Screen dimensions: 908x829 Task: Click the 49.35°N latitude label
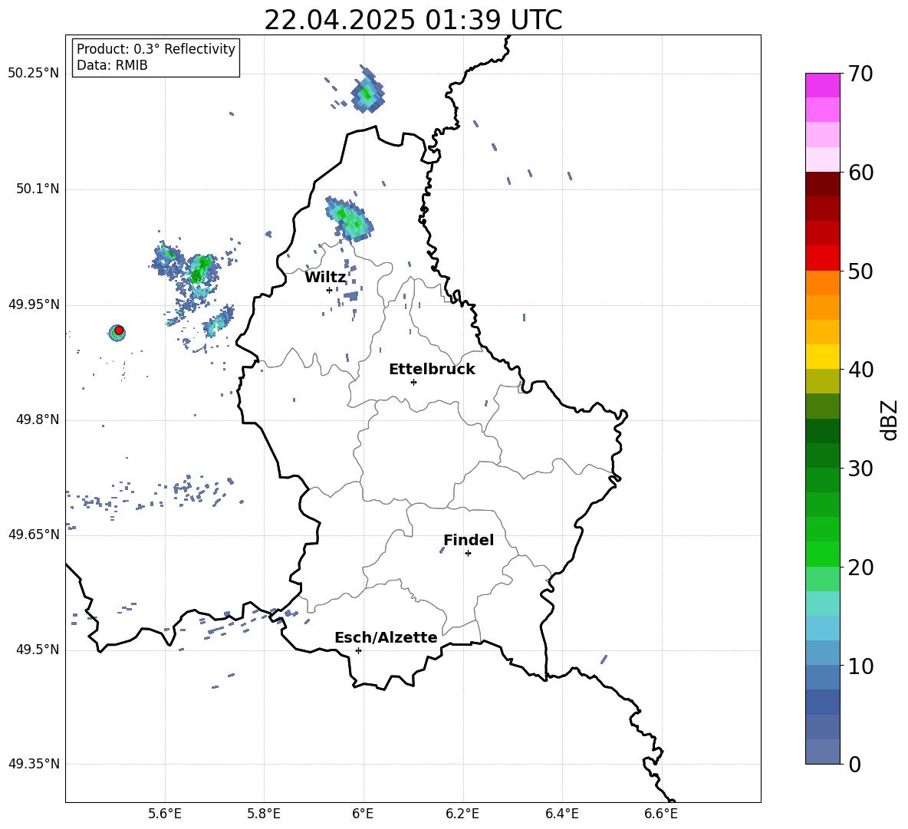tap(34, 764)
